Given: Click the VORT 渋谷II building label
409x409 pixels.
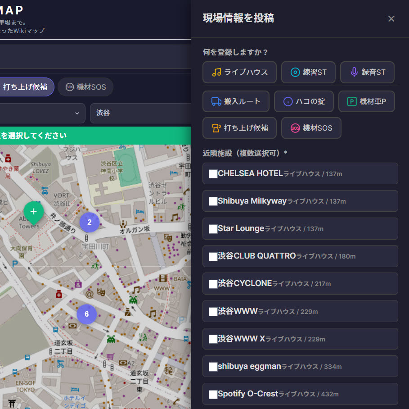Looking at the screenshot, I should point(62,199).
